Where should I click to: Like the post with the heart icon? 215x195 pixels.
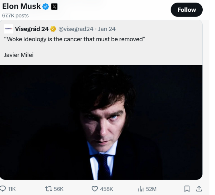click(95, 188)
